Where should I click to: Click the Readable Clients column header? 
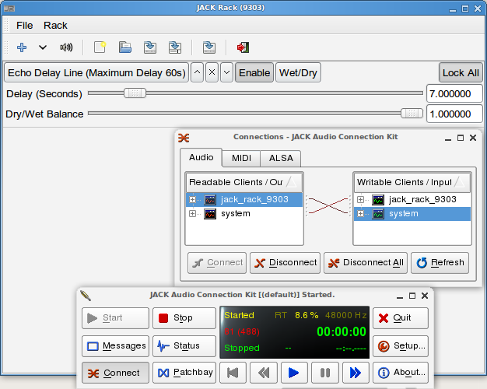[x=244, y=182]
